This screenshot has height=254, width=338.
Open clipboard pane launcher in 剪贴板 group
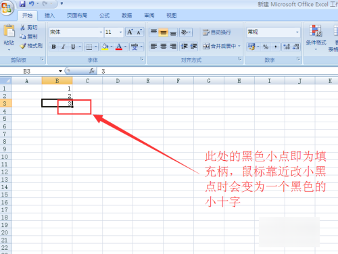(42, 59)
